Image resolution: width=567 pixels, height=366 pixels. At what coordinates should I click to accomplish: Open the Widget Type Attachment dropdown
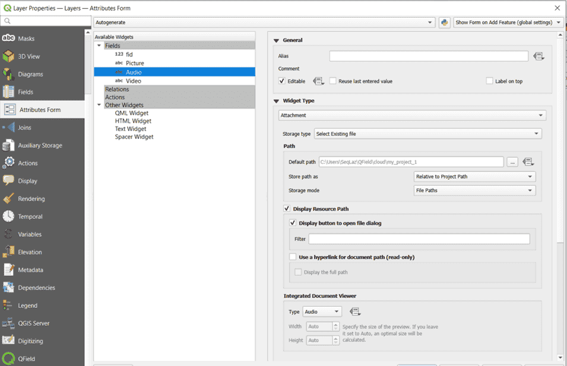(x=412, y=116)
